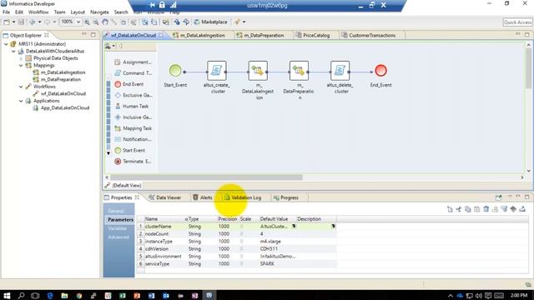Collapse the MRS11 (Administrator) tree node
The image size is (534, 300).
6,44
